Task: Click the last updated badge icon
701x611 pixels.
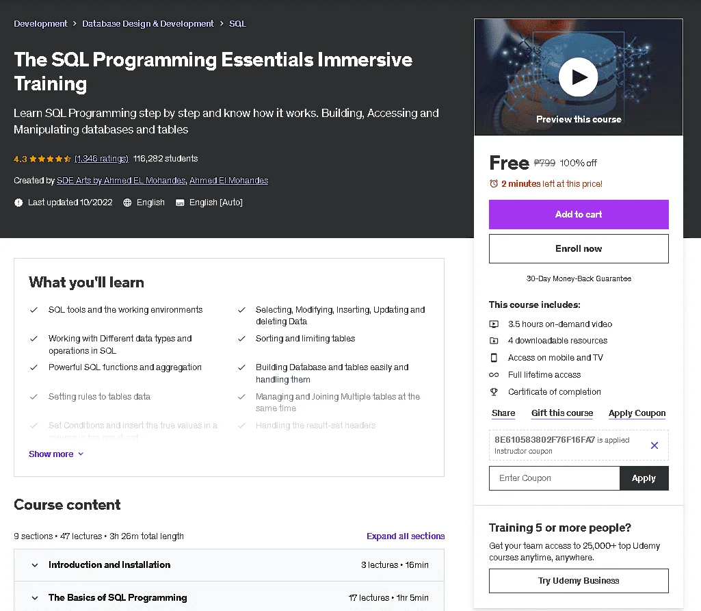Action: (x=18, y=203)
